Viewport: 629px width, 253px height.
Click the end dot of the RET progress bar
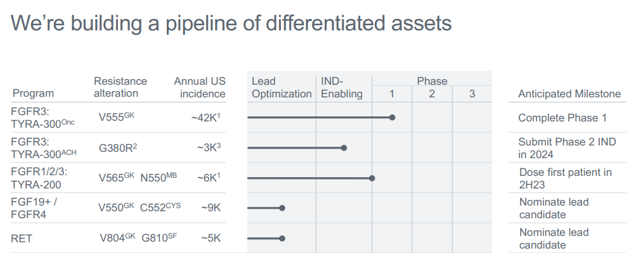coord(282,238)
